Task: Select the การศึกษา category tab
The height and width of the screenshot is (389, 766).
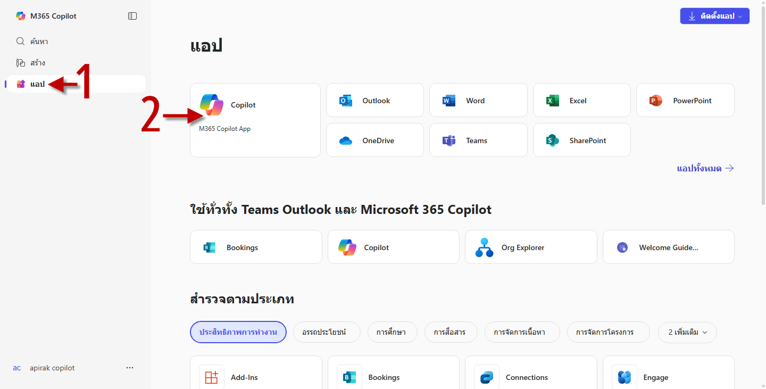Action: pyautogui.click(x=393, y=332)
